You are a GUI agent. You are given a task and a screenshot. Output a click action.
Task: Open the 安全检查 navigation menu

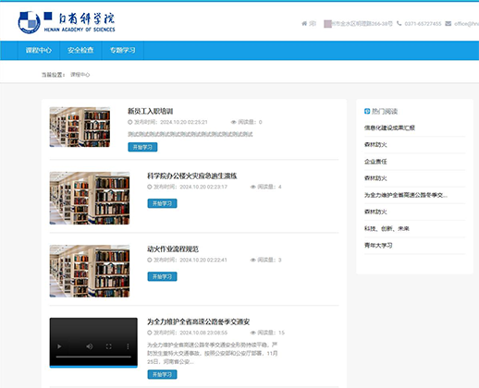(x=80, y=50)
